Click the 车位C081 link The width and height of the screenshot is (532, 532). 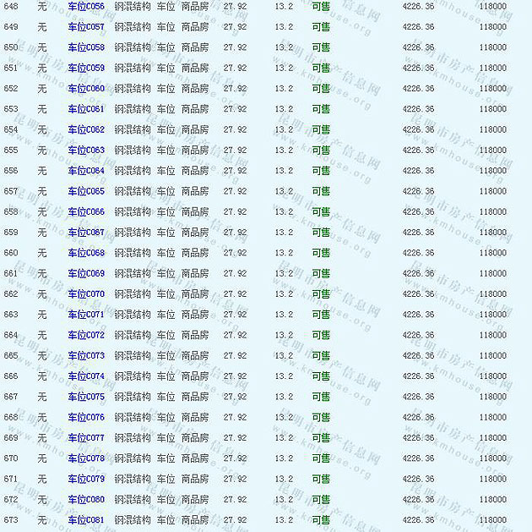point(86,520)
